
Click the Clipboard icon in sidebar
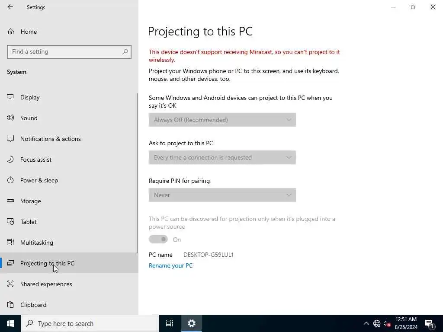[10, 305]
